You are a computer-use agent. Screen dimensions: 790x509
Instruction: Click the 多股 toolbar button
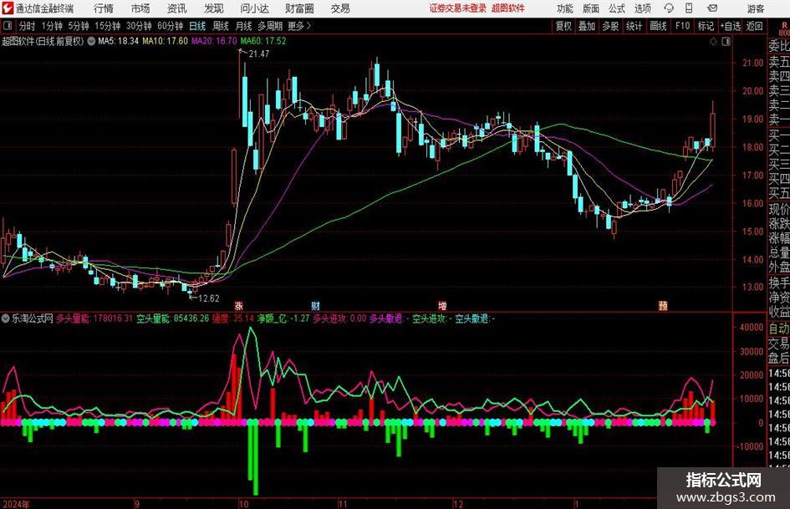click(610, 26)
